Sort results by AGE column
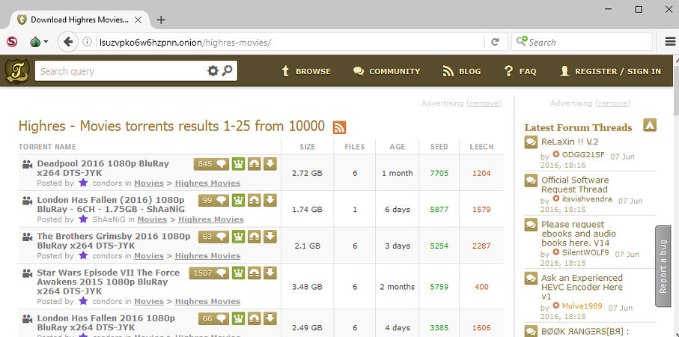The height and width of the screenshot is (337, 679). click(x=397, y=147)
